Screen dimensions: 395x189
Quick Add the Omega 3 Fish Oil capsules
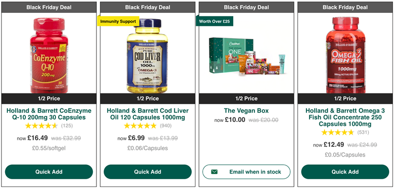tap(345, 172)
